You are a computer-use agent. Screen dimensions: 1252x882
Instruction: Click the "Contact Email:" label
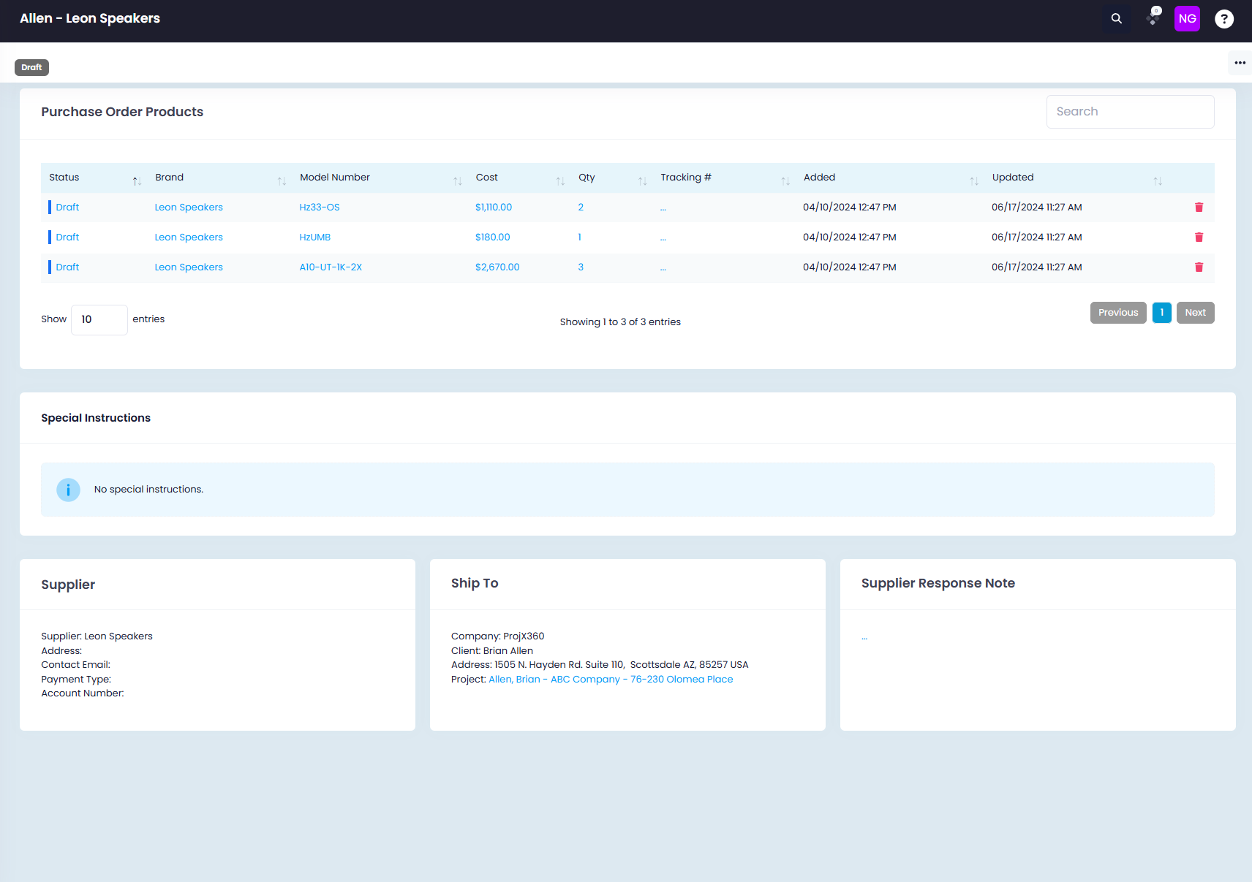click(76, 665)
